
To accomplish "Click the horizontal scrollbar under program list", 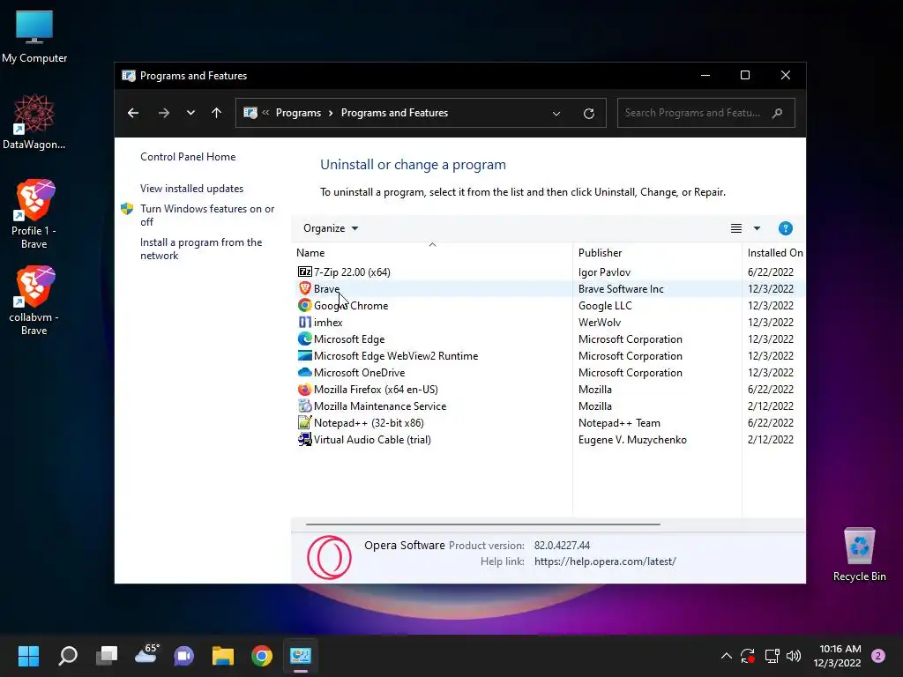I will coord(482,524).
